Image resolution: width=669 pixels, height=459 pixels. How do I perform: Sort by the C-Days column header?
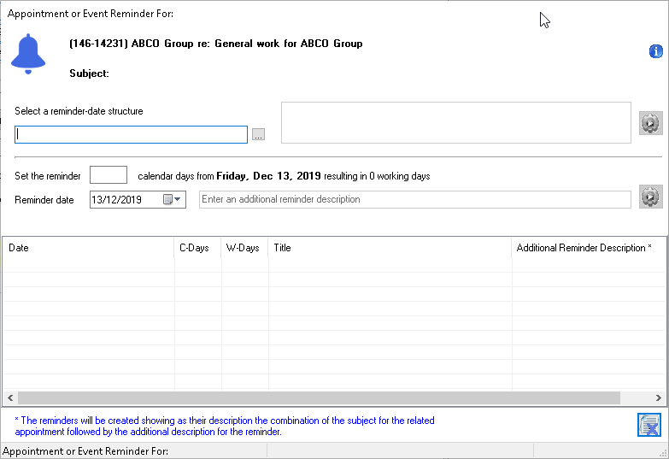pyautogui.click(x=197, y=248)
